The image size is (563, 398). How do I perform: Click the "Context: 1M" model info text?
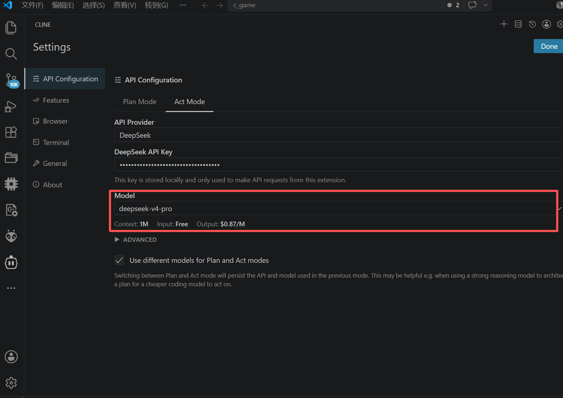tap(131, 224)
